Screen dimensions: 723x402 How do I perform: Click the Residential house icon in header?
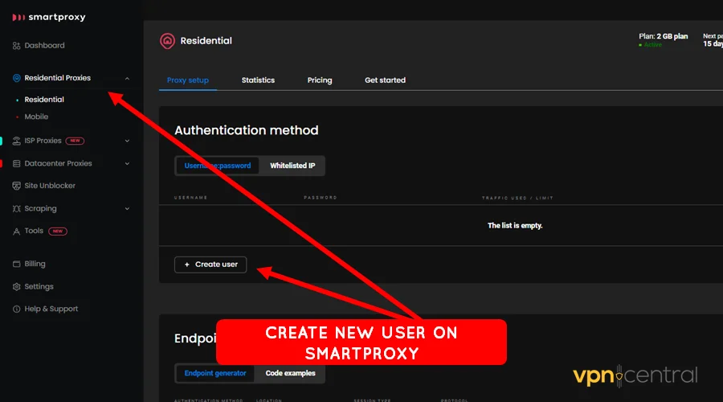167,41
